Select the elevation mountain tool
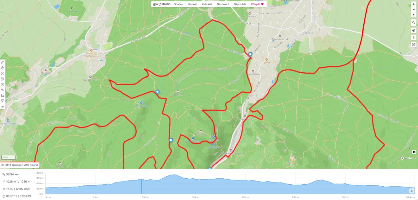The width and height of the screenshot is (418, 200). point(2,95)
